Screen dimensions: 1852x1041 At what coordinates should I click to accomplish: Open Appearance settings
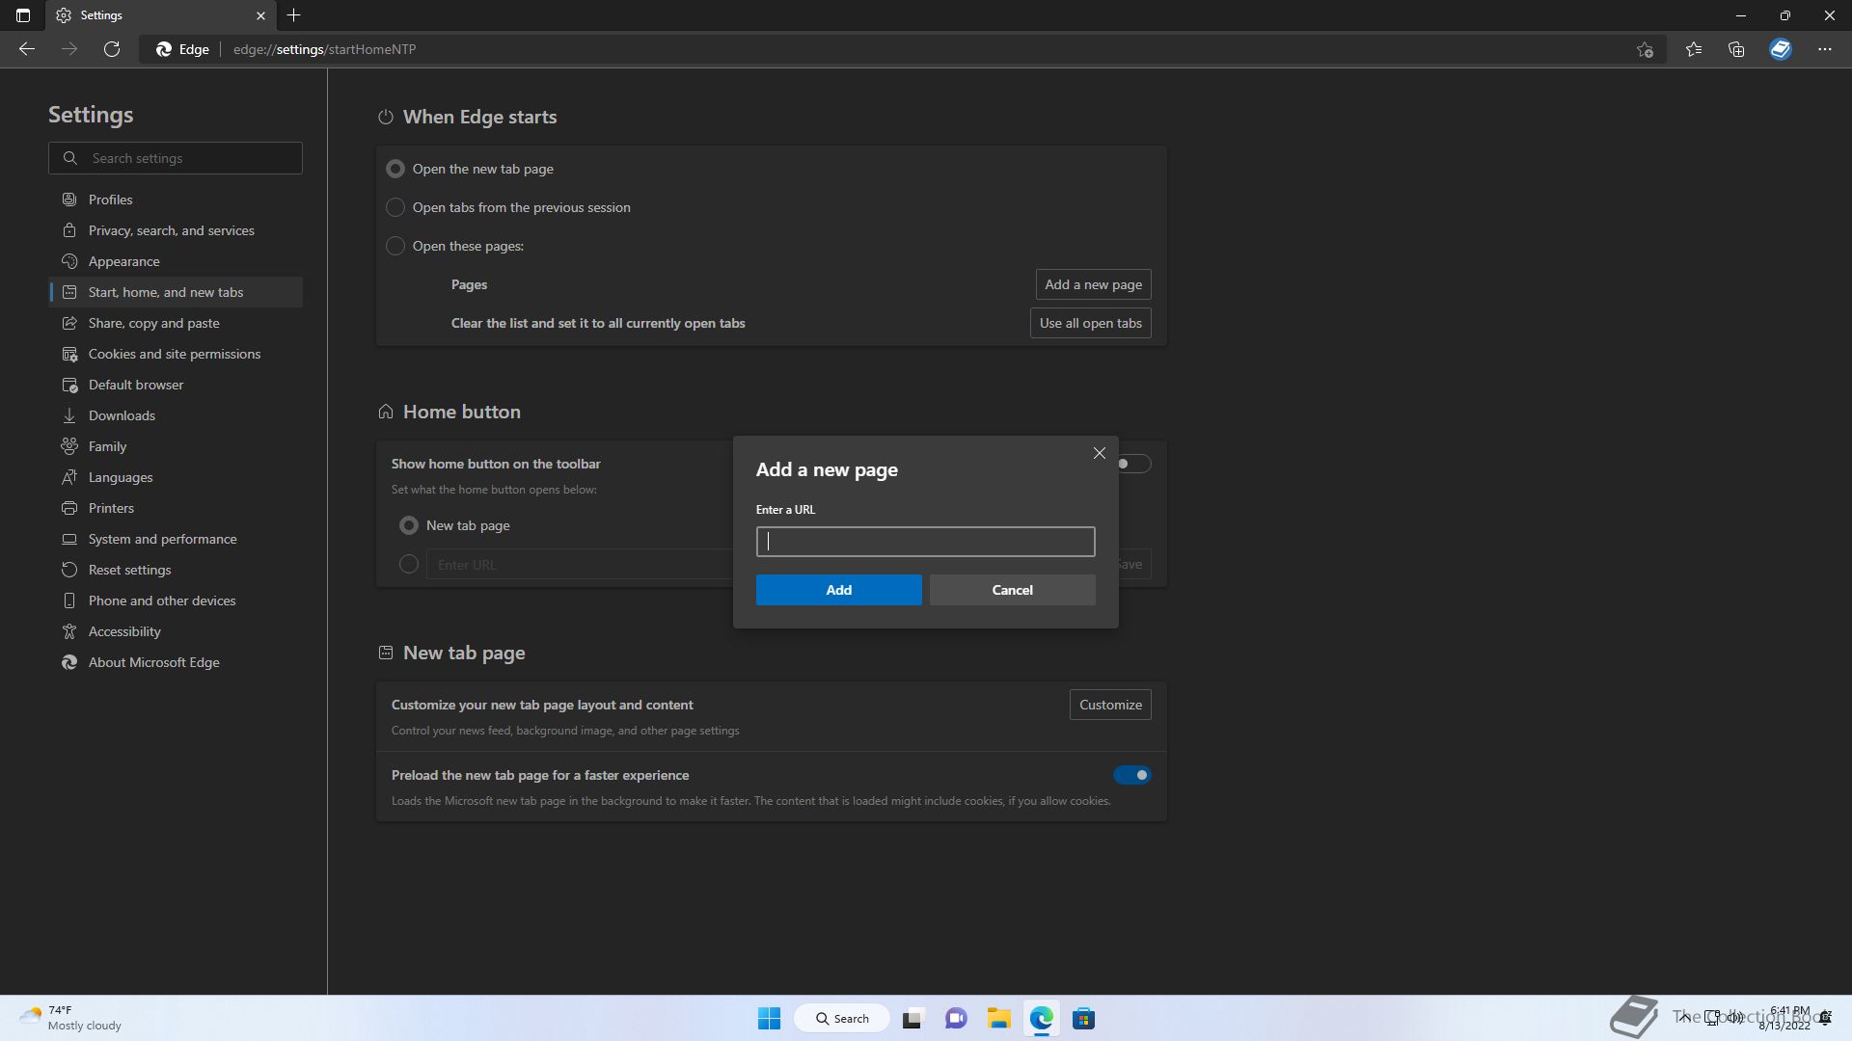[176, 261]
